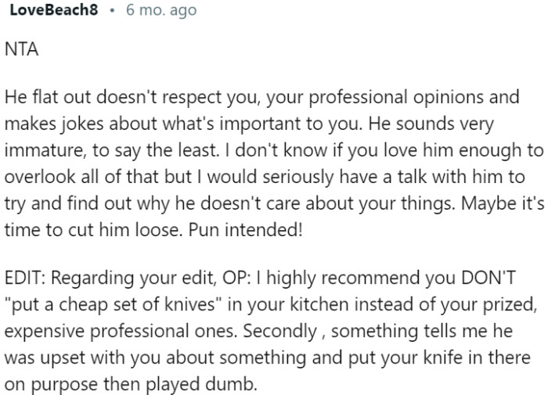Click the phrase "makes jokes about"
548x395 pixels.
62,122
